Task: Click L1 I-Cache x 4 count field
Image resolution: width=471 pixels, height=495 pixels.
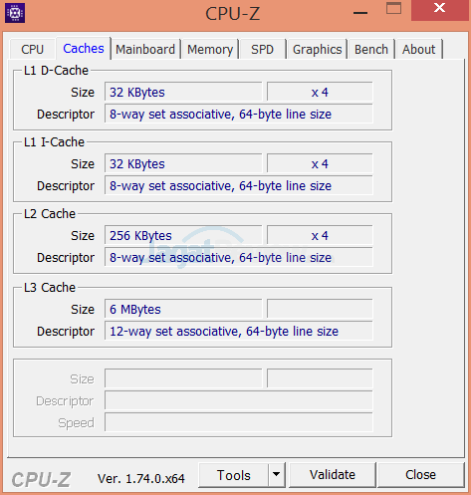Action: pos(320,163)
